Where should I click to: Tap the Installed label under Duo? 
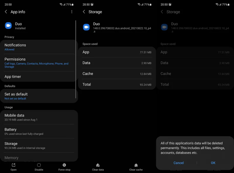click(20, 28)
